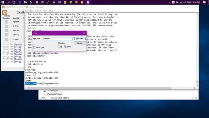Switch to the active Notepad taskbar icon
209x118 pixels.
tap(88, 2)
